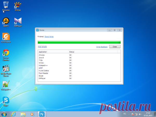Show hidden tray icons arrow
Screen dimensions: 156x117
click(129, 114)
